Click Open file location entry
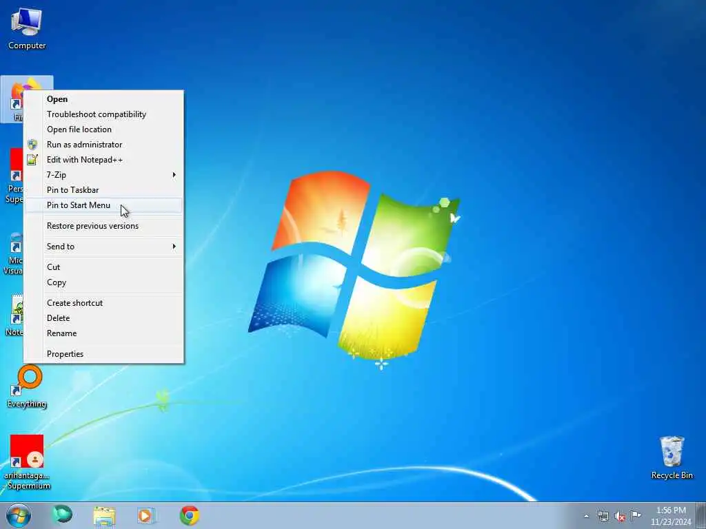Viewport: 706px width, 529px height. pyautogui.click(x=103, y=129)
